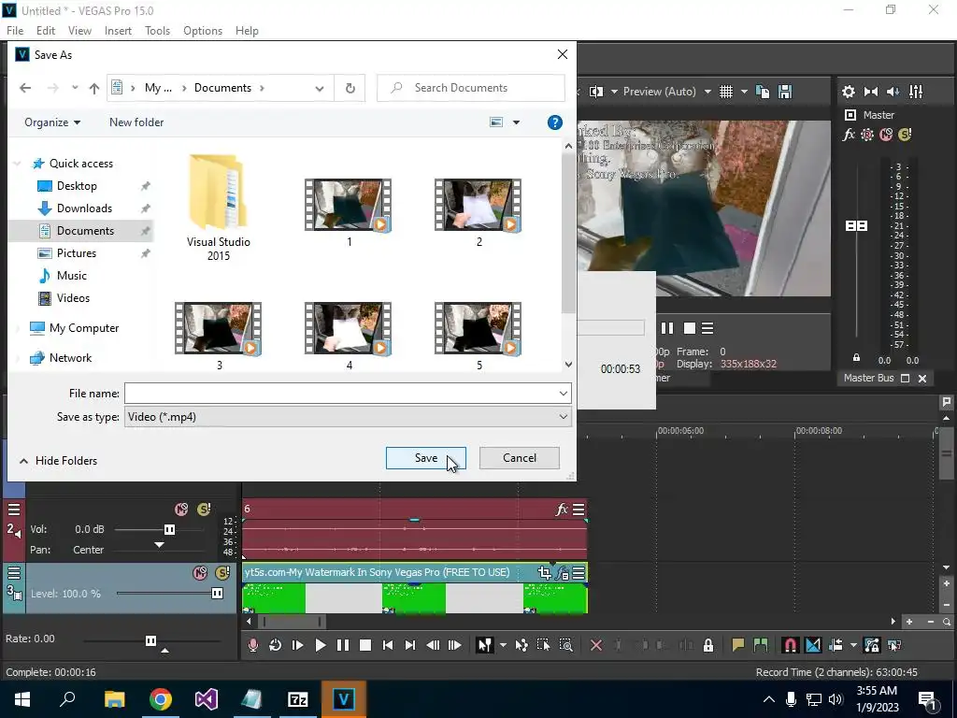The image size is (957, 718).
Task: Select the Normal Edit tool
Action: 485,645
